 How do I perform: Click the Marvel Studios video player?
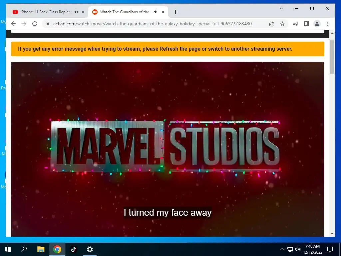click(168, 149)
